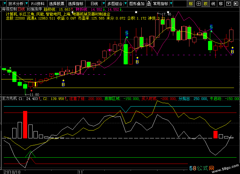Click the crosshair cursor icon
This screenshot has width=240, height=174.
click(x=199, y=3)
